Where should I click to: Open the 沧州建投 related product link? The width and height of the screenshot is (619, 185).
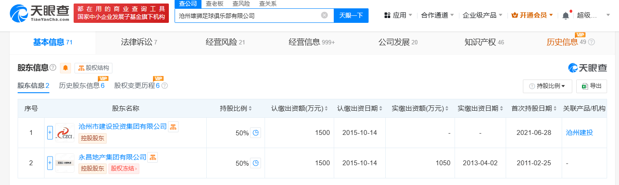click(x=579, y=133)
